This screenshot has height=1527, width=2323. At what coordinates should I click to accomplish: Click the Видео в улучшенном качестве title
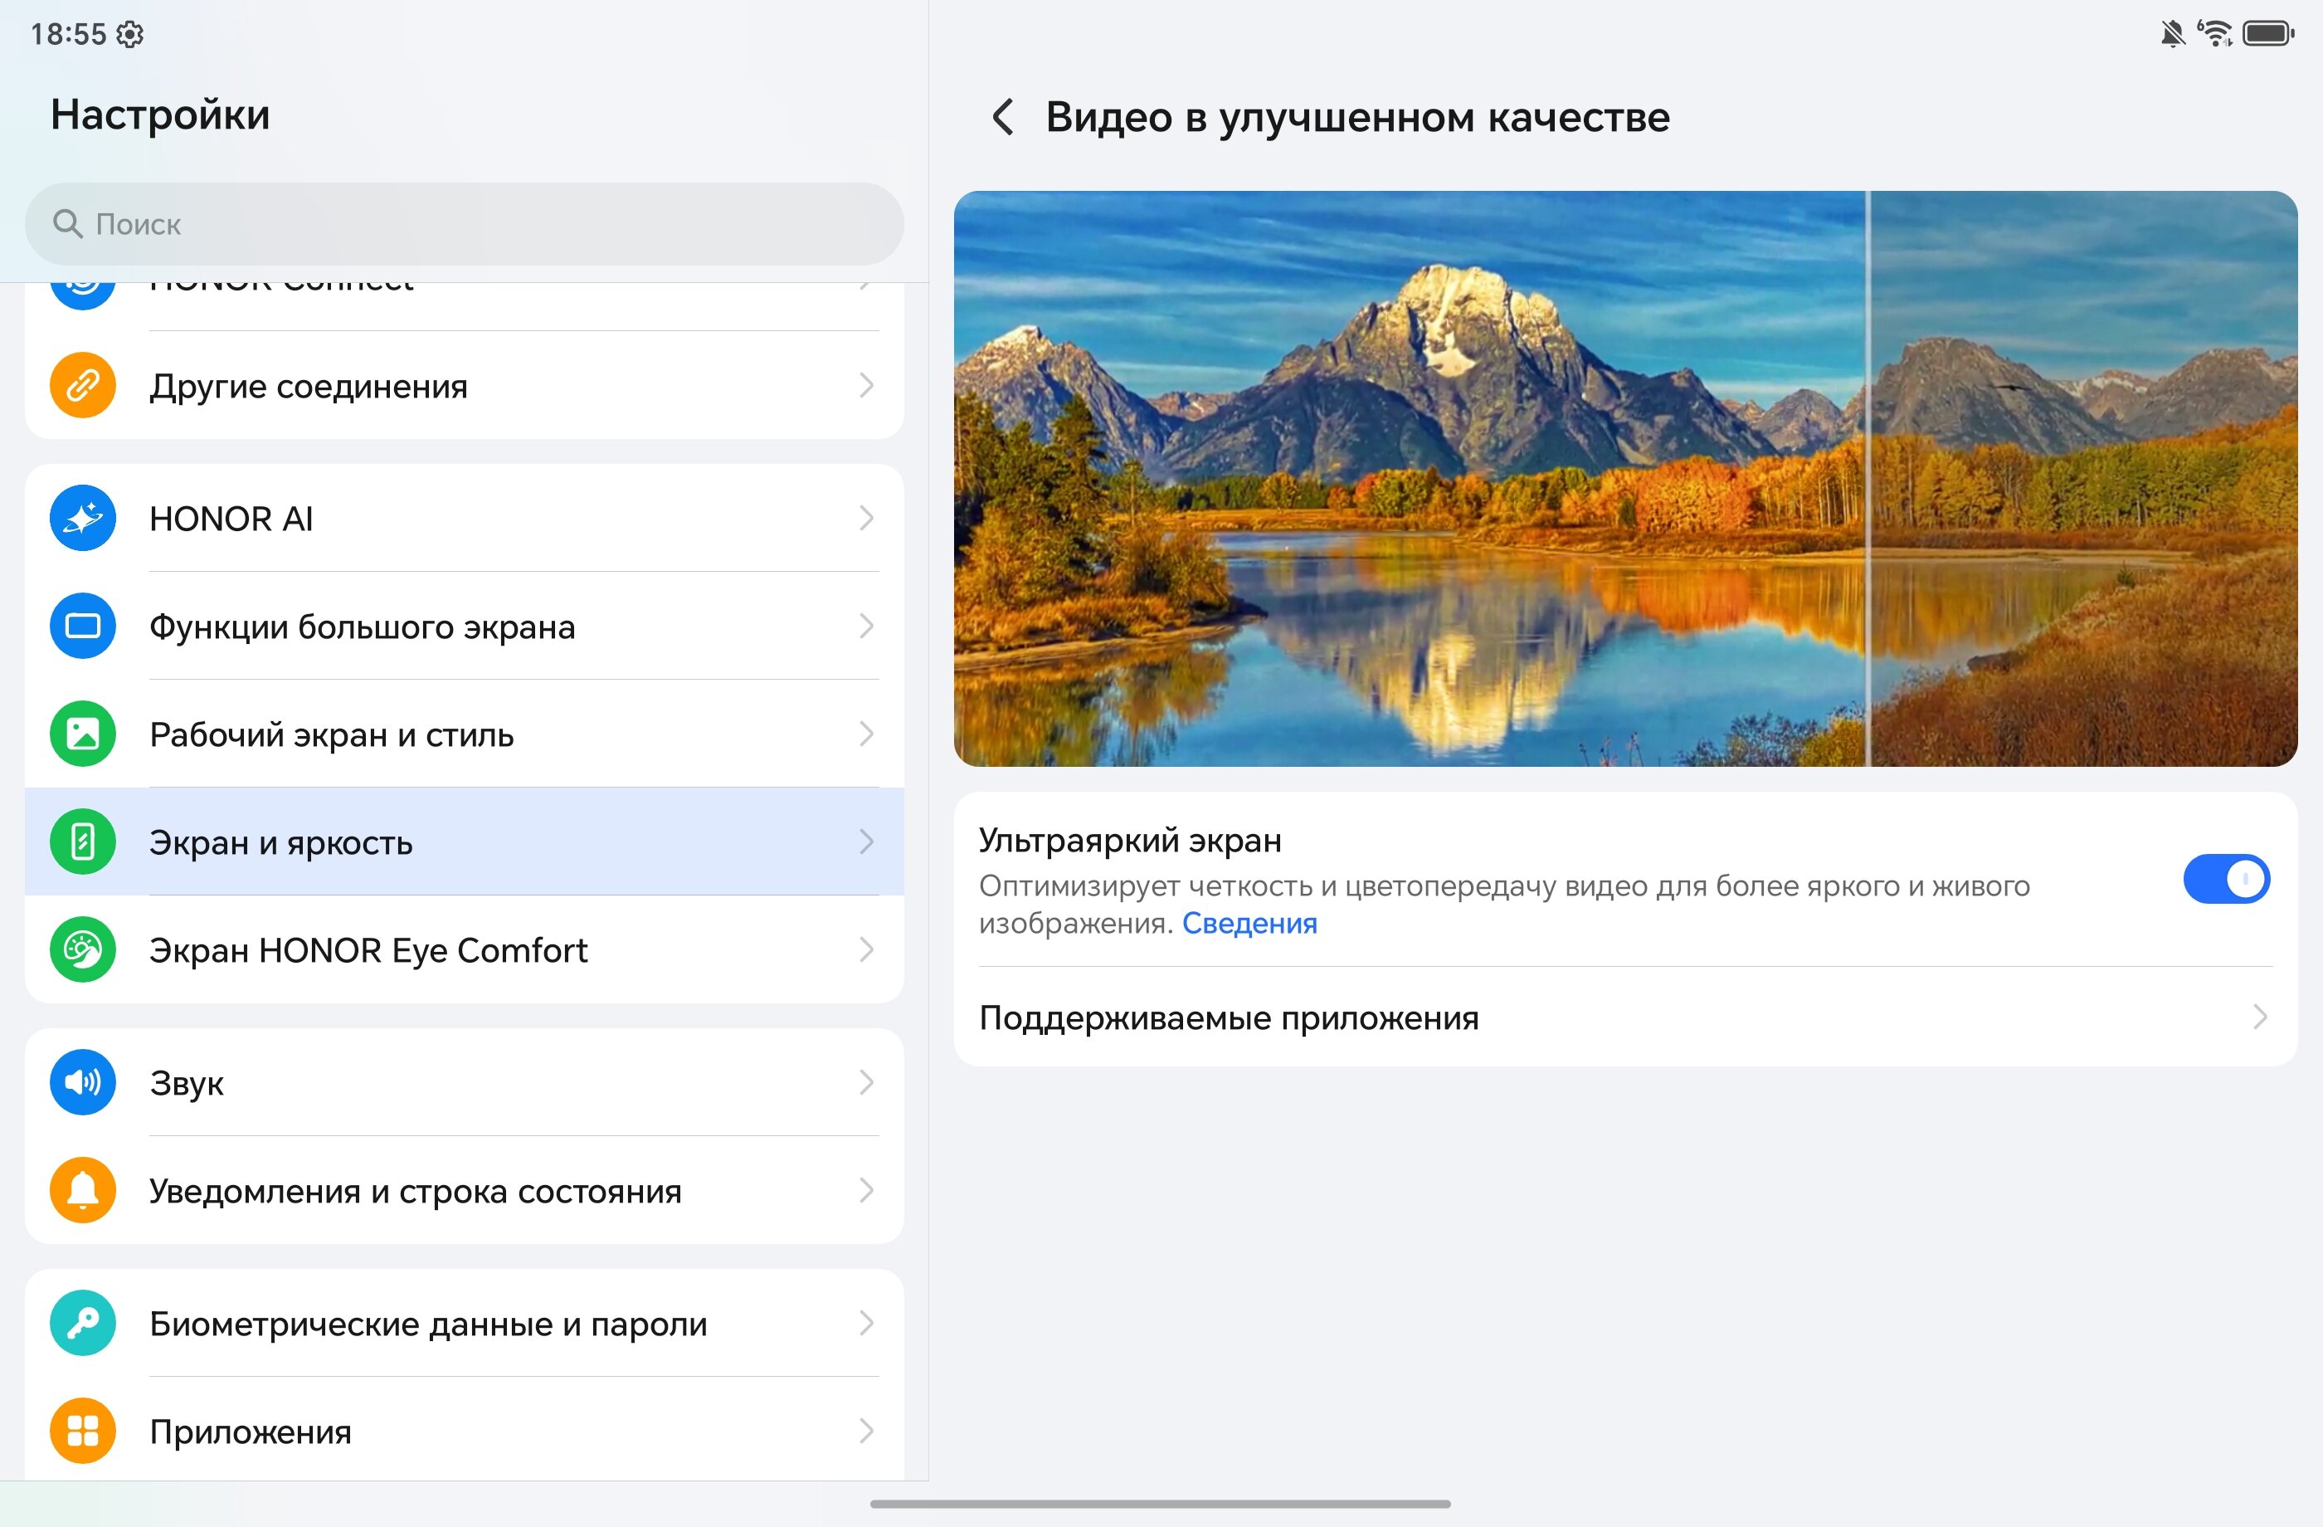click(1357, 117)
